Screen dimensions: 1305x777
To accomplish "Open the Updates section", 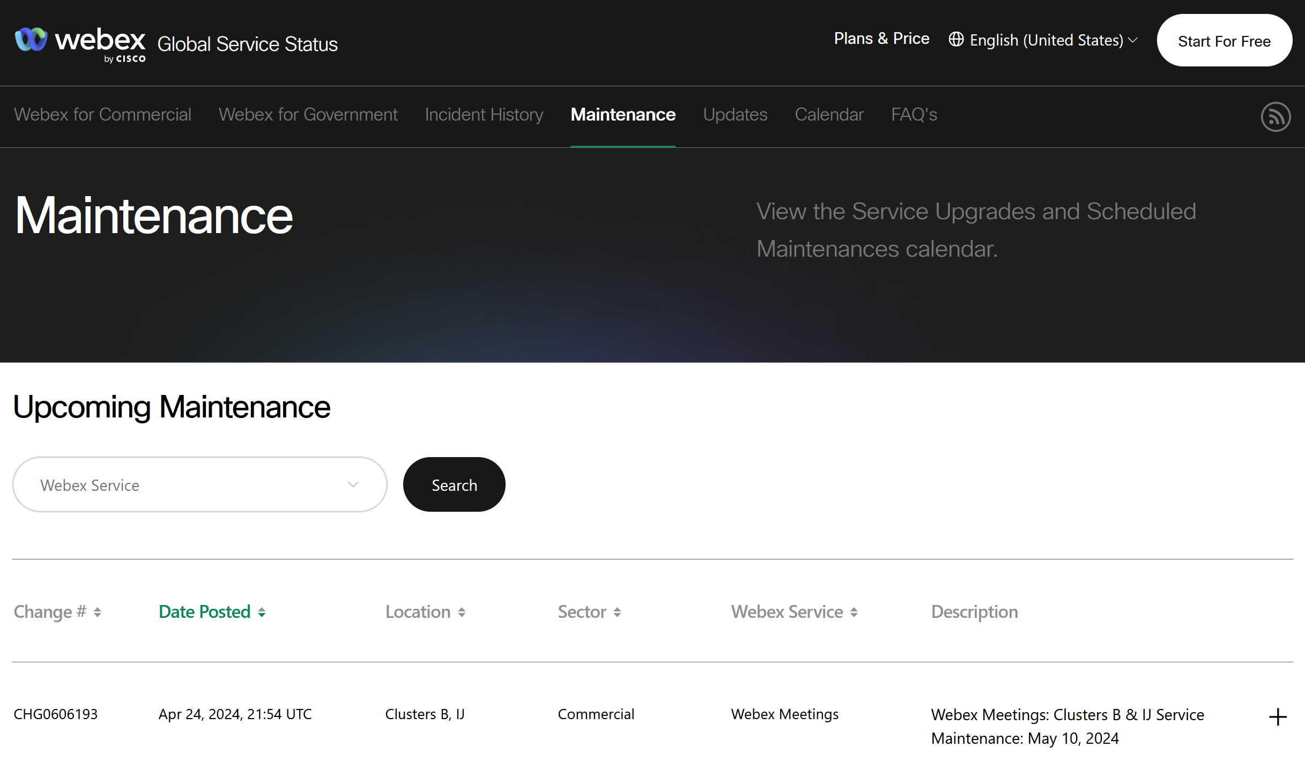I will pos(735,114).
